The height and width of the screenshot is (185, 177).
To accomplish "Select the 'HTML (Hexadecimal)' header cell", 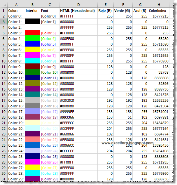I will (x=78, y=11).
